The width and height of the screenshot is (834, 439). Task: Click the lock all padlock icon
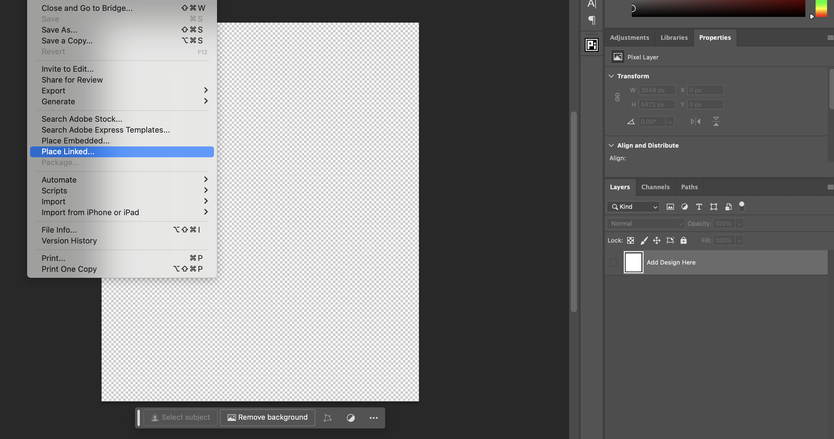684,240
